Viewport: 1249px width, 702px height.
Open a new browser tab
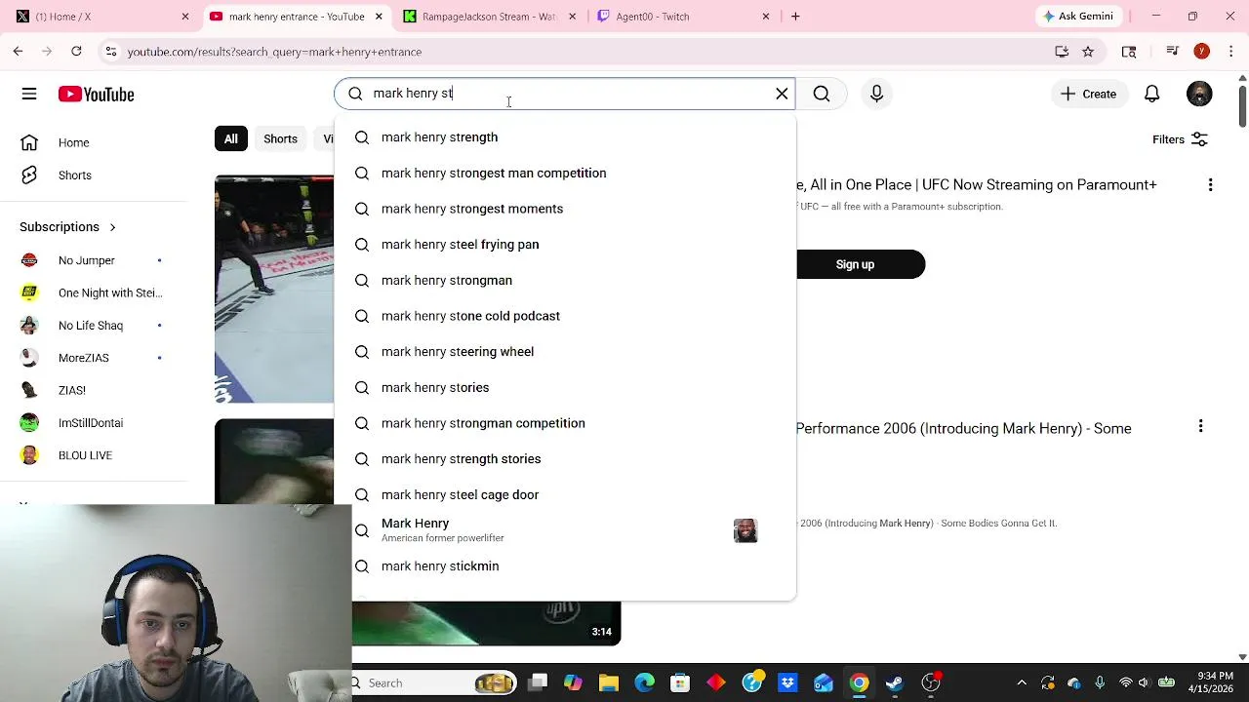[x=795, y=17]
